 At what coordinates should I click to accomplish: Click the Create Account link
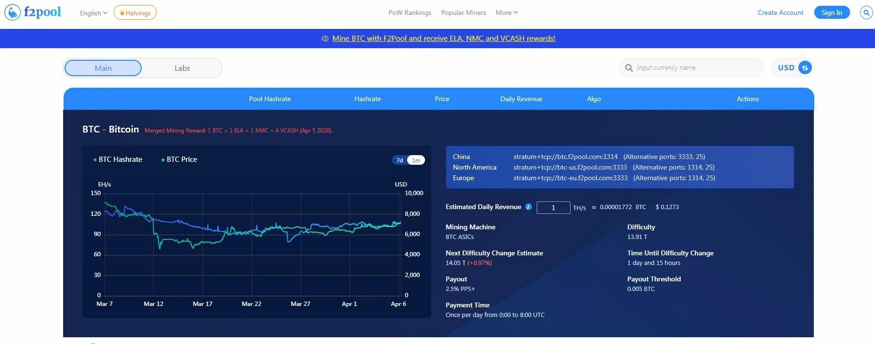pos(781,13)
